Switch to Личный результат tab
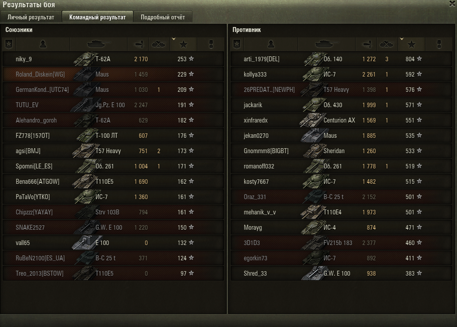Screen dimensions: 457x327 click(31, 17)
